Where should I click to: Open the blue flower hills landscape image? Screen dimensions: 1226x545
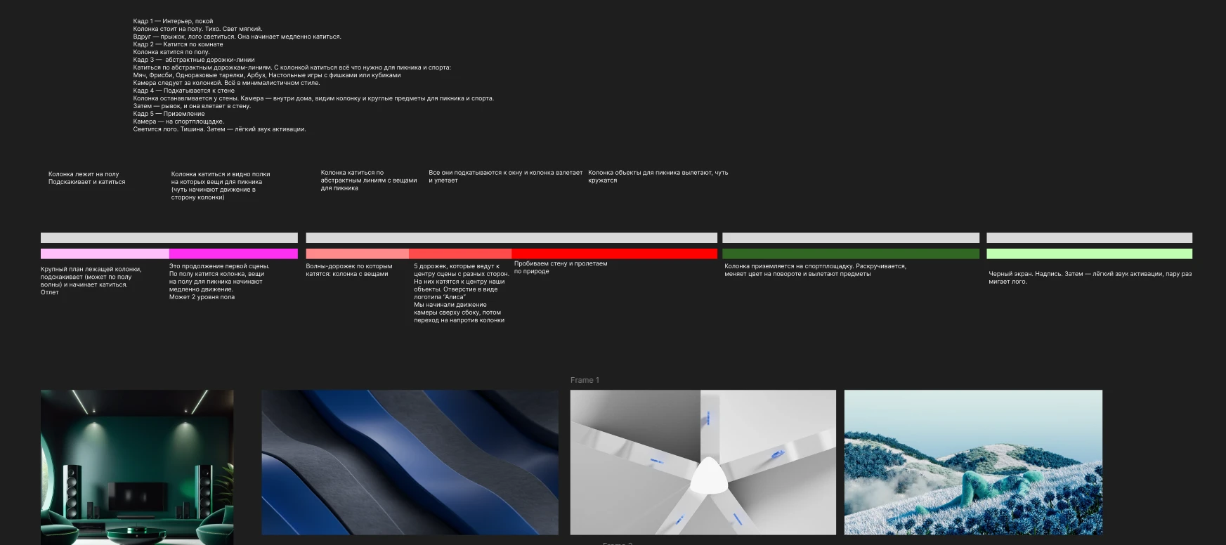click(973, 462)
